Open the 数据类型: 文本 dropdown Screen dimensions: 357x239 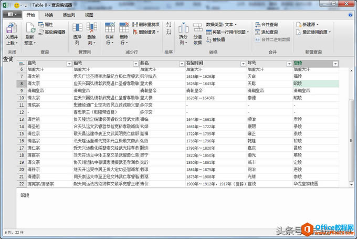(x=222, y=25)
